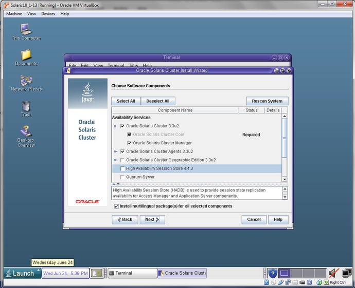
Task: Click Oracle Solaris Cluster taskbar entry
Action: point(182,273)
